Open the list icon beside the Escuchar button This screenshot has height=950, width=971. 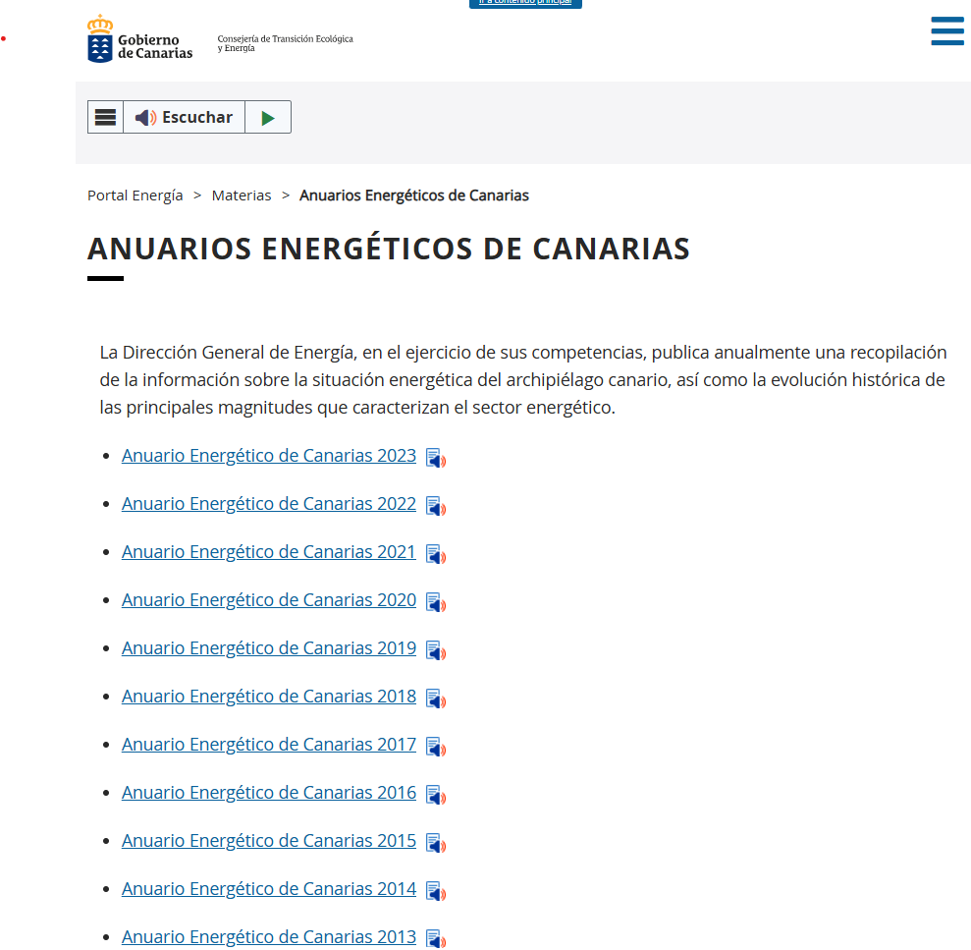pyautogui.click(x=105, y=116)
